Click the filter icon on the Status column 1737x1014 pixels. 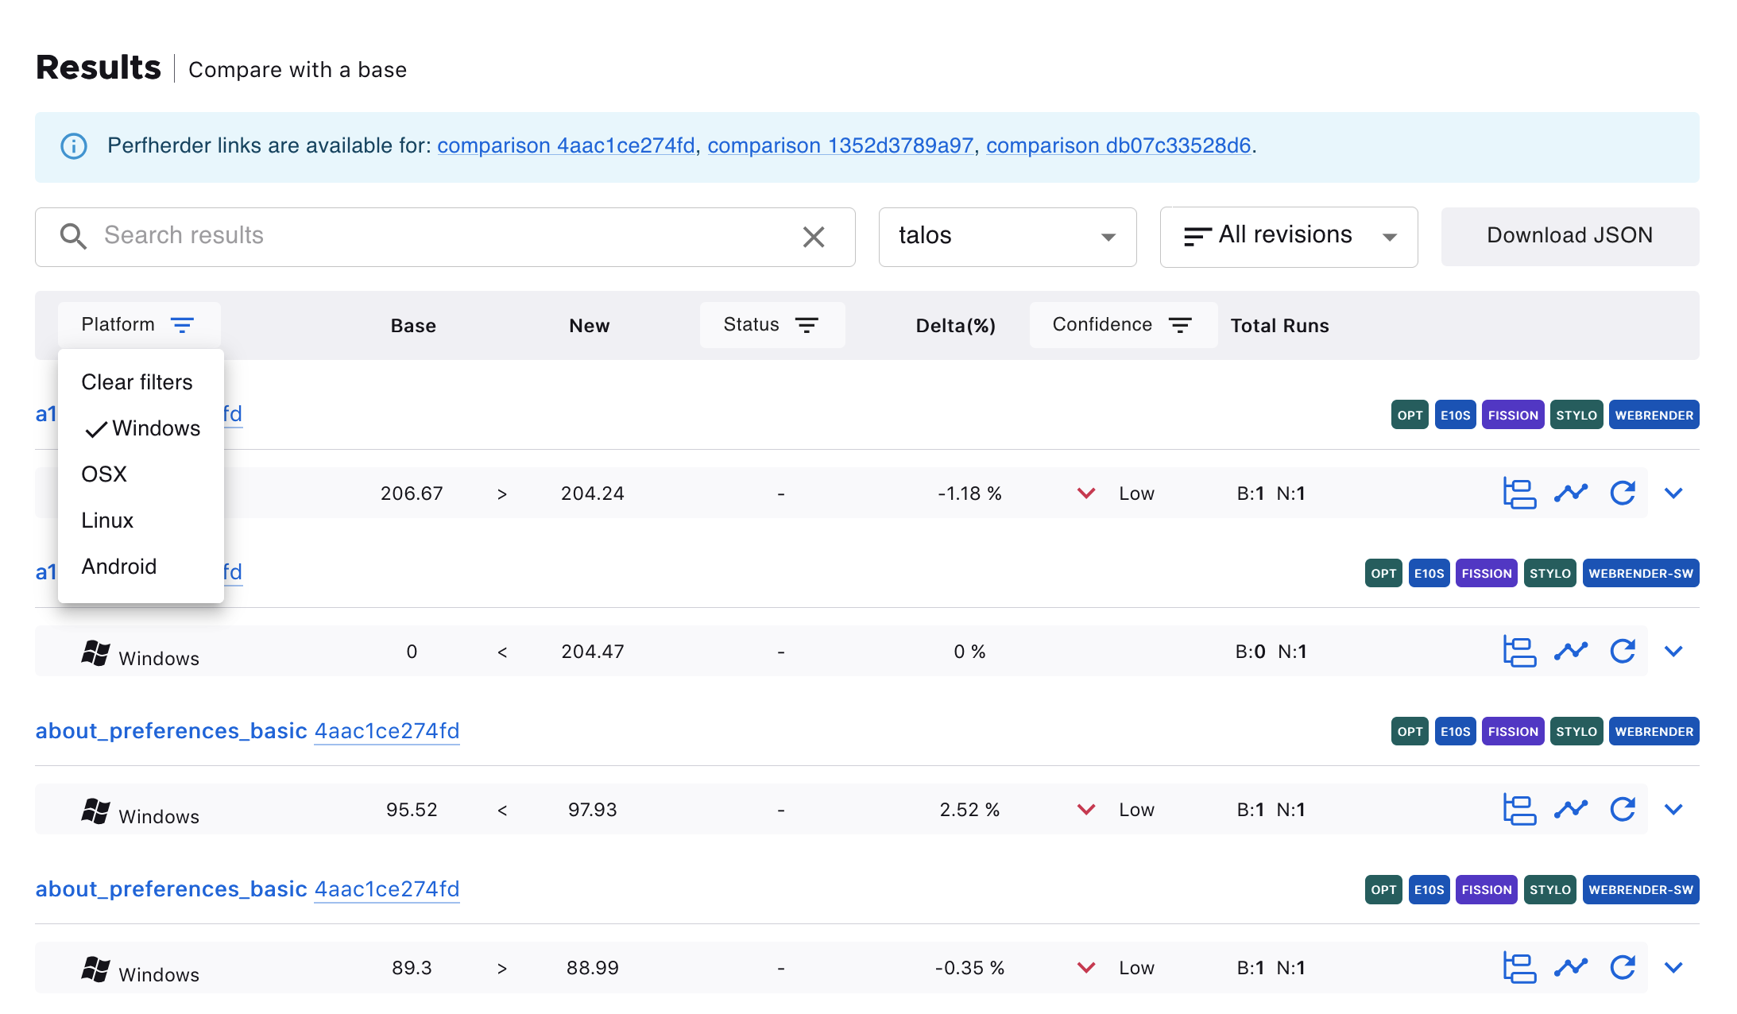click(808, 324)
